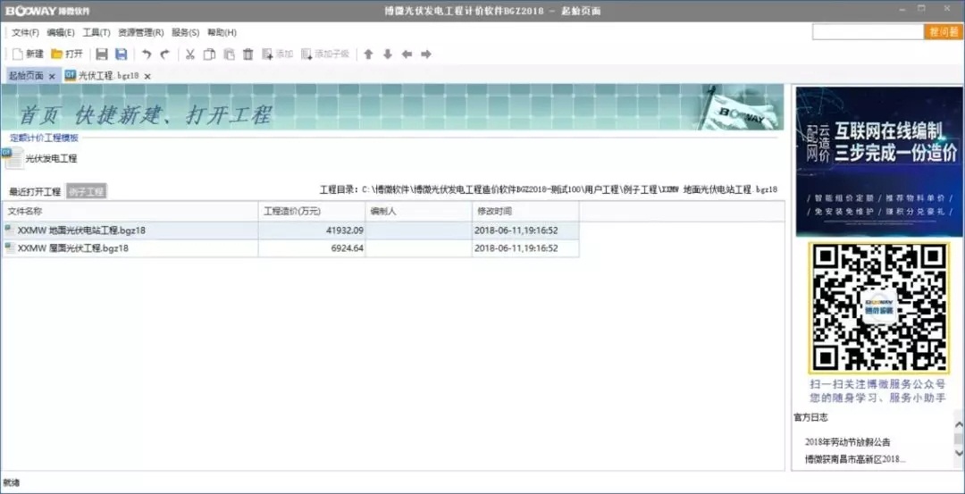Click the copy icon in toolbar
Image resolution: width=965 pixels, height=494 pixels.
[209, 54]
